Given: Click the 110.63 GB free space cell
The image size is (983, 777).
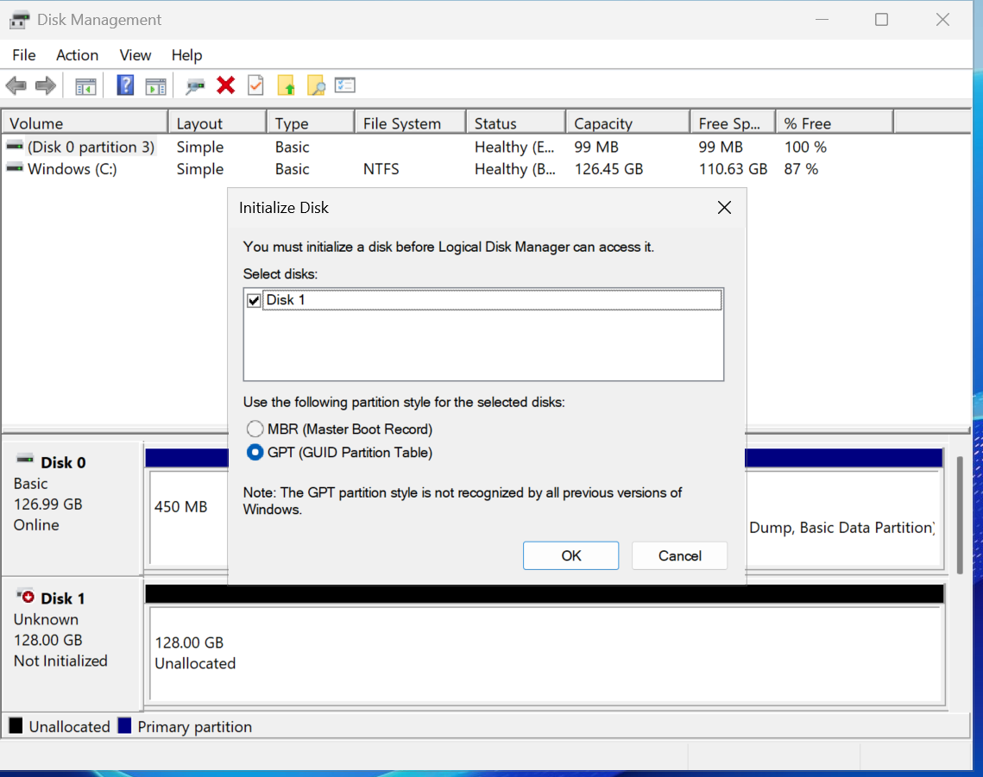Looking at the screenshot, I should [733, 168].
